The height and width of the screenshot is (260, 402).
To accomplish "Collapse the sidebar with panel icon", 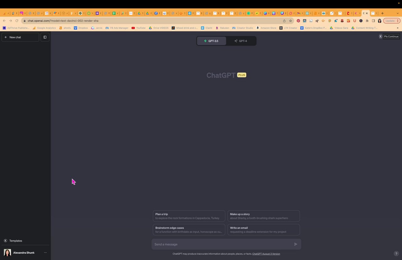I will [x=45, y=37].
